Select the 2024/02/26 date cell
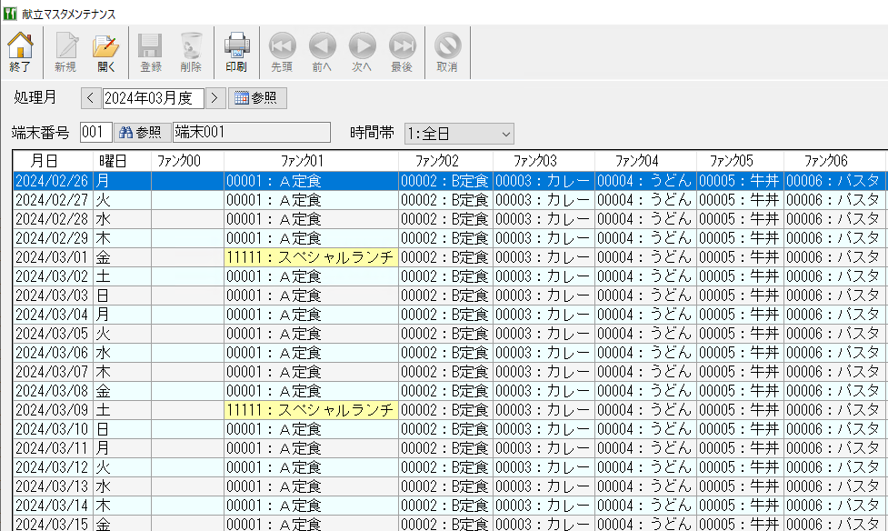 54,181
